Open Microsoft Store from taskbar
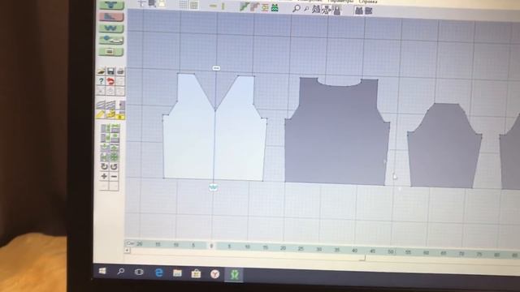This screenshot has height=292, width=520. (x=196, y=274)
